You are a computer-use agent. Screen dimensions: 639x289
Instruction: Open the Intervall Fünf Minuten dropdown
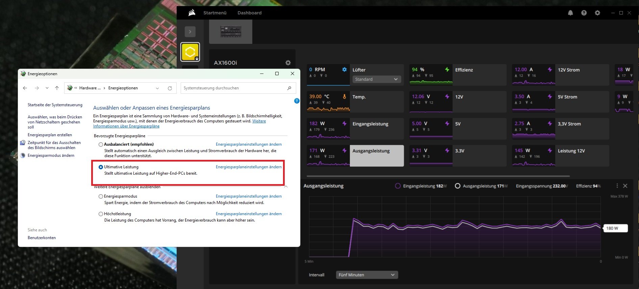367,275
